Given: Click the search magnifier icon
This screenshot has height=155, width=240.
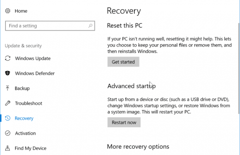Looking at the screenshot, I should 91,26.
